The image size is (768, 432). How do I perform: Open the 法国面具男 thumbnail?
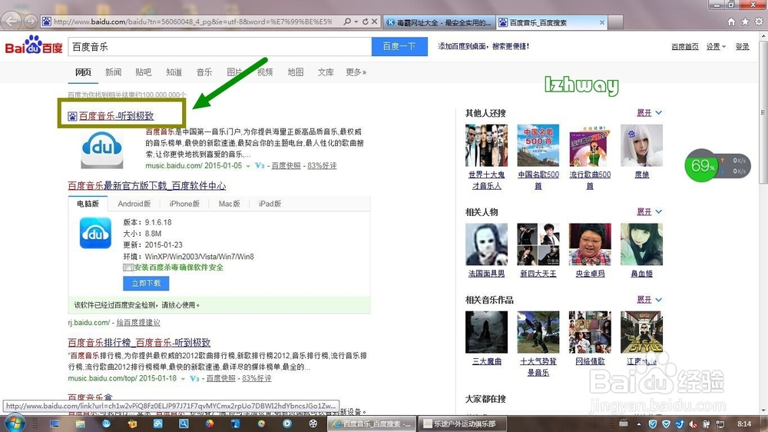coord(486,244)
